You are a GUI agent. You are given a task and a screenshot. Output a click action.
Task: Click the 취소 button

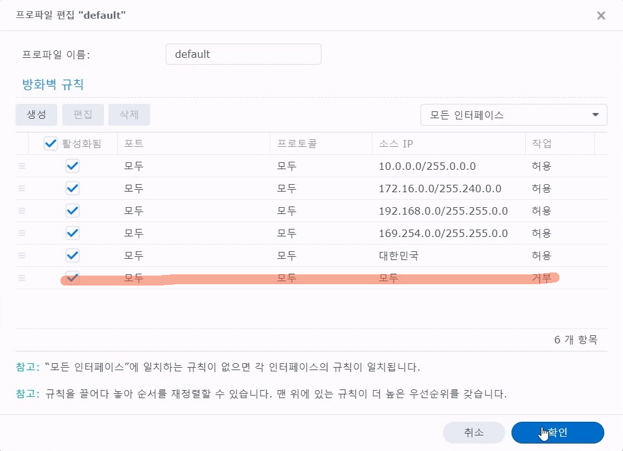click(473, 433)
